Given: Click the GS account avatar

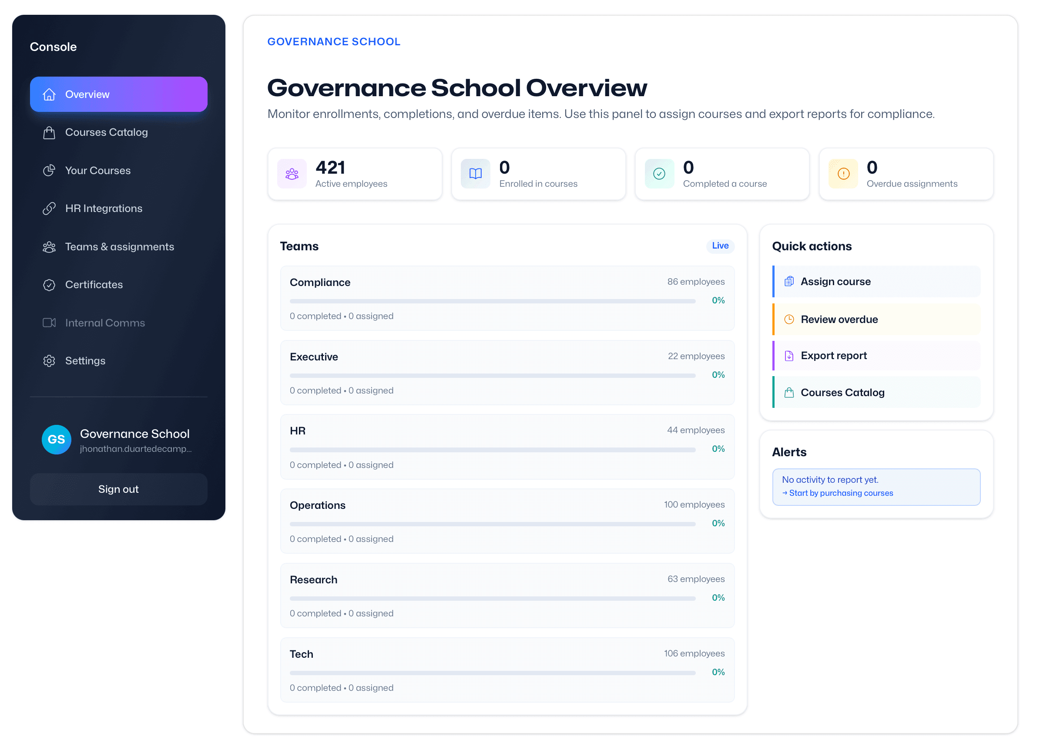Looking at the screenshot, I should tap(56, 440).
